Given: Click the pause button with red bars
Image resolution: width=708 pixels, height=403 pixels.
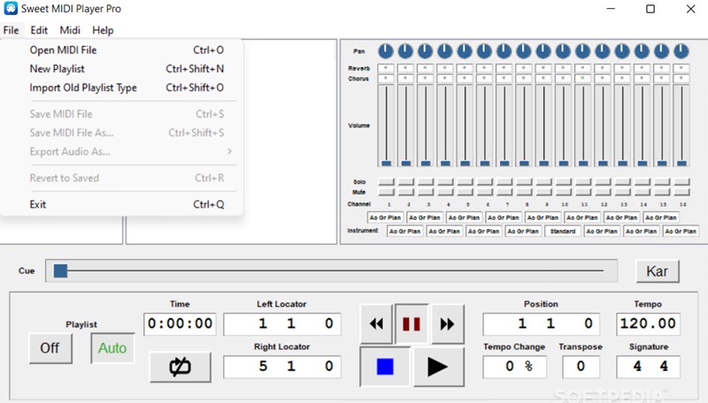Looking at the screenshot, I should click(x=412, y=323).
